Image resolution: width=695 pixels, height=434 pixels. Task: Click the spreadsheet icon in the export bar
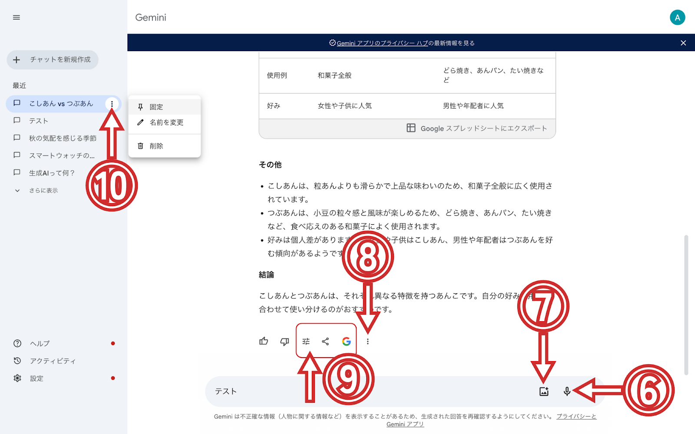(411, 128)
